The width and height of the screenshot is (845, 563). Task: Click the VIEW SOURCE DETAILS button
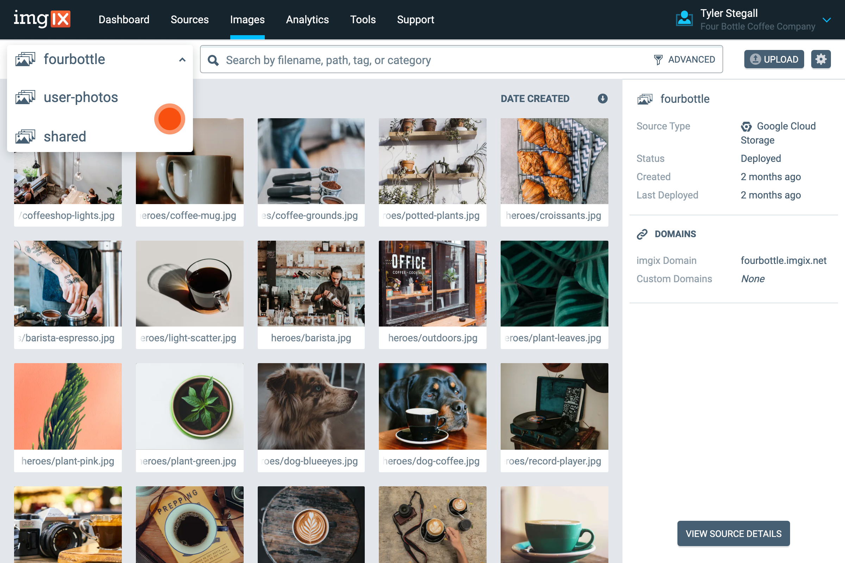(x=733, y=533)
